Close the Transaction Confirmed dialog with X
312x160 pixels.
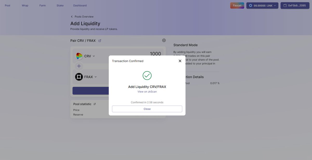tap(180, 61)
